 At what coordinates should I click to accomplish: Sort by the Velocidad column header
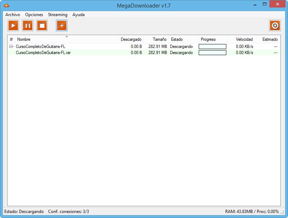[x=241, y=39]
